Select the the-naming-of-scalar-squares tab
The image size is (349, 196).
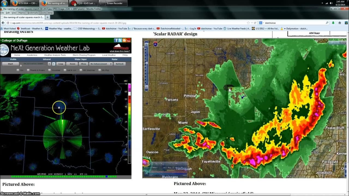click(23, 17)
